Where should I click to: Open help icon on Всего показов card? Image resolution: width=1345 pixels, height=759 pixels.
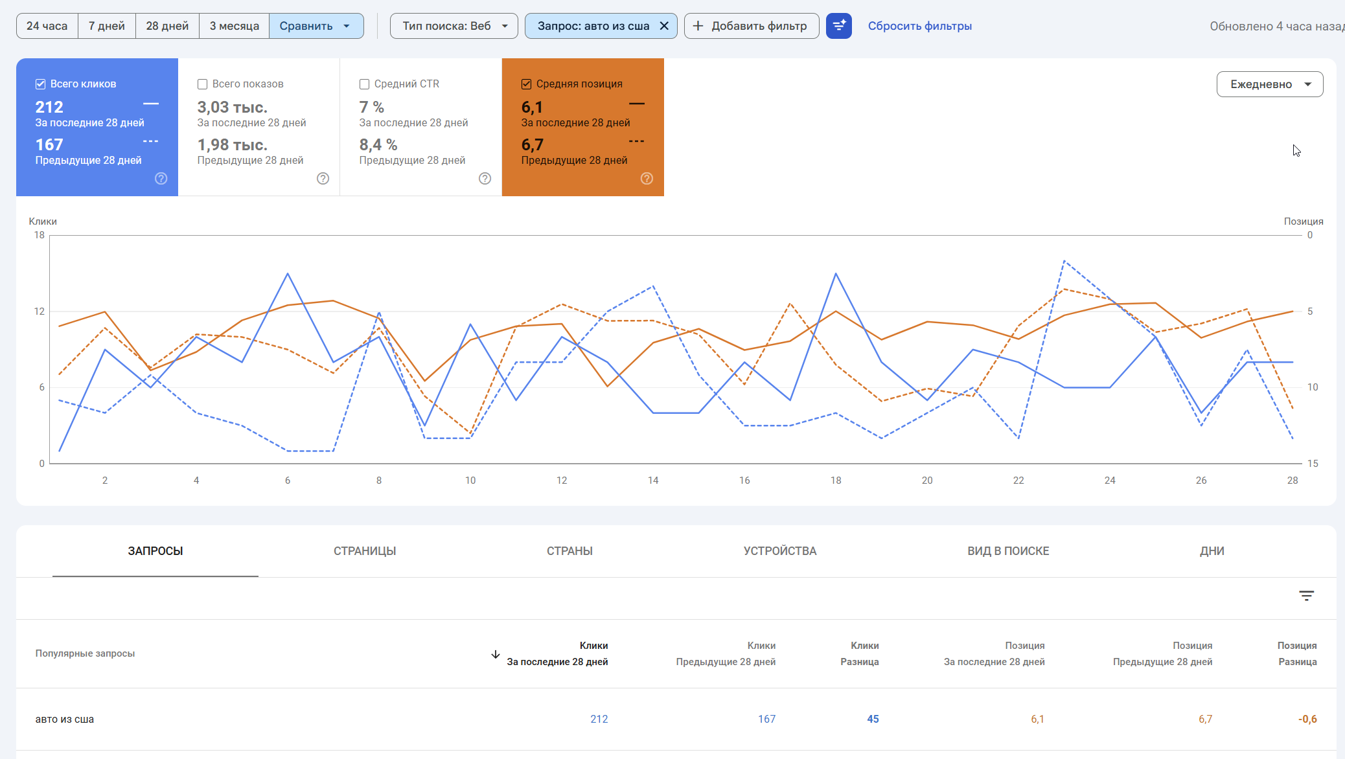323,179
